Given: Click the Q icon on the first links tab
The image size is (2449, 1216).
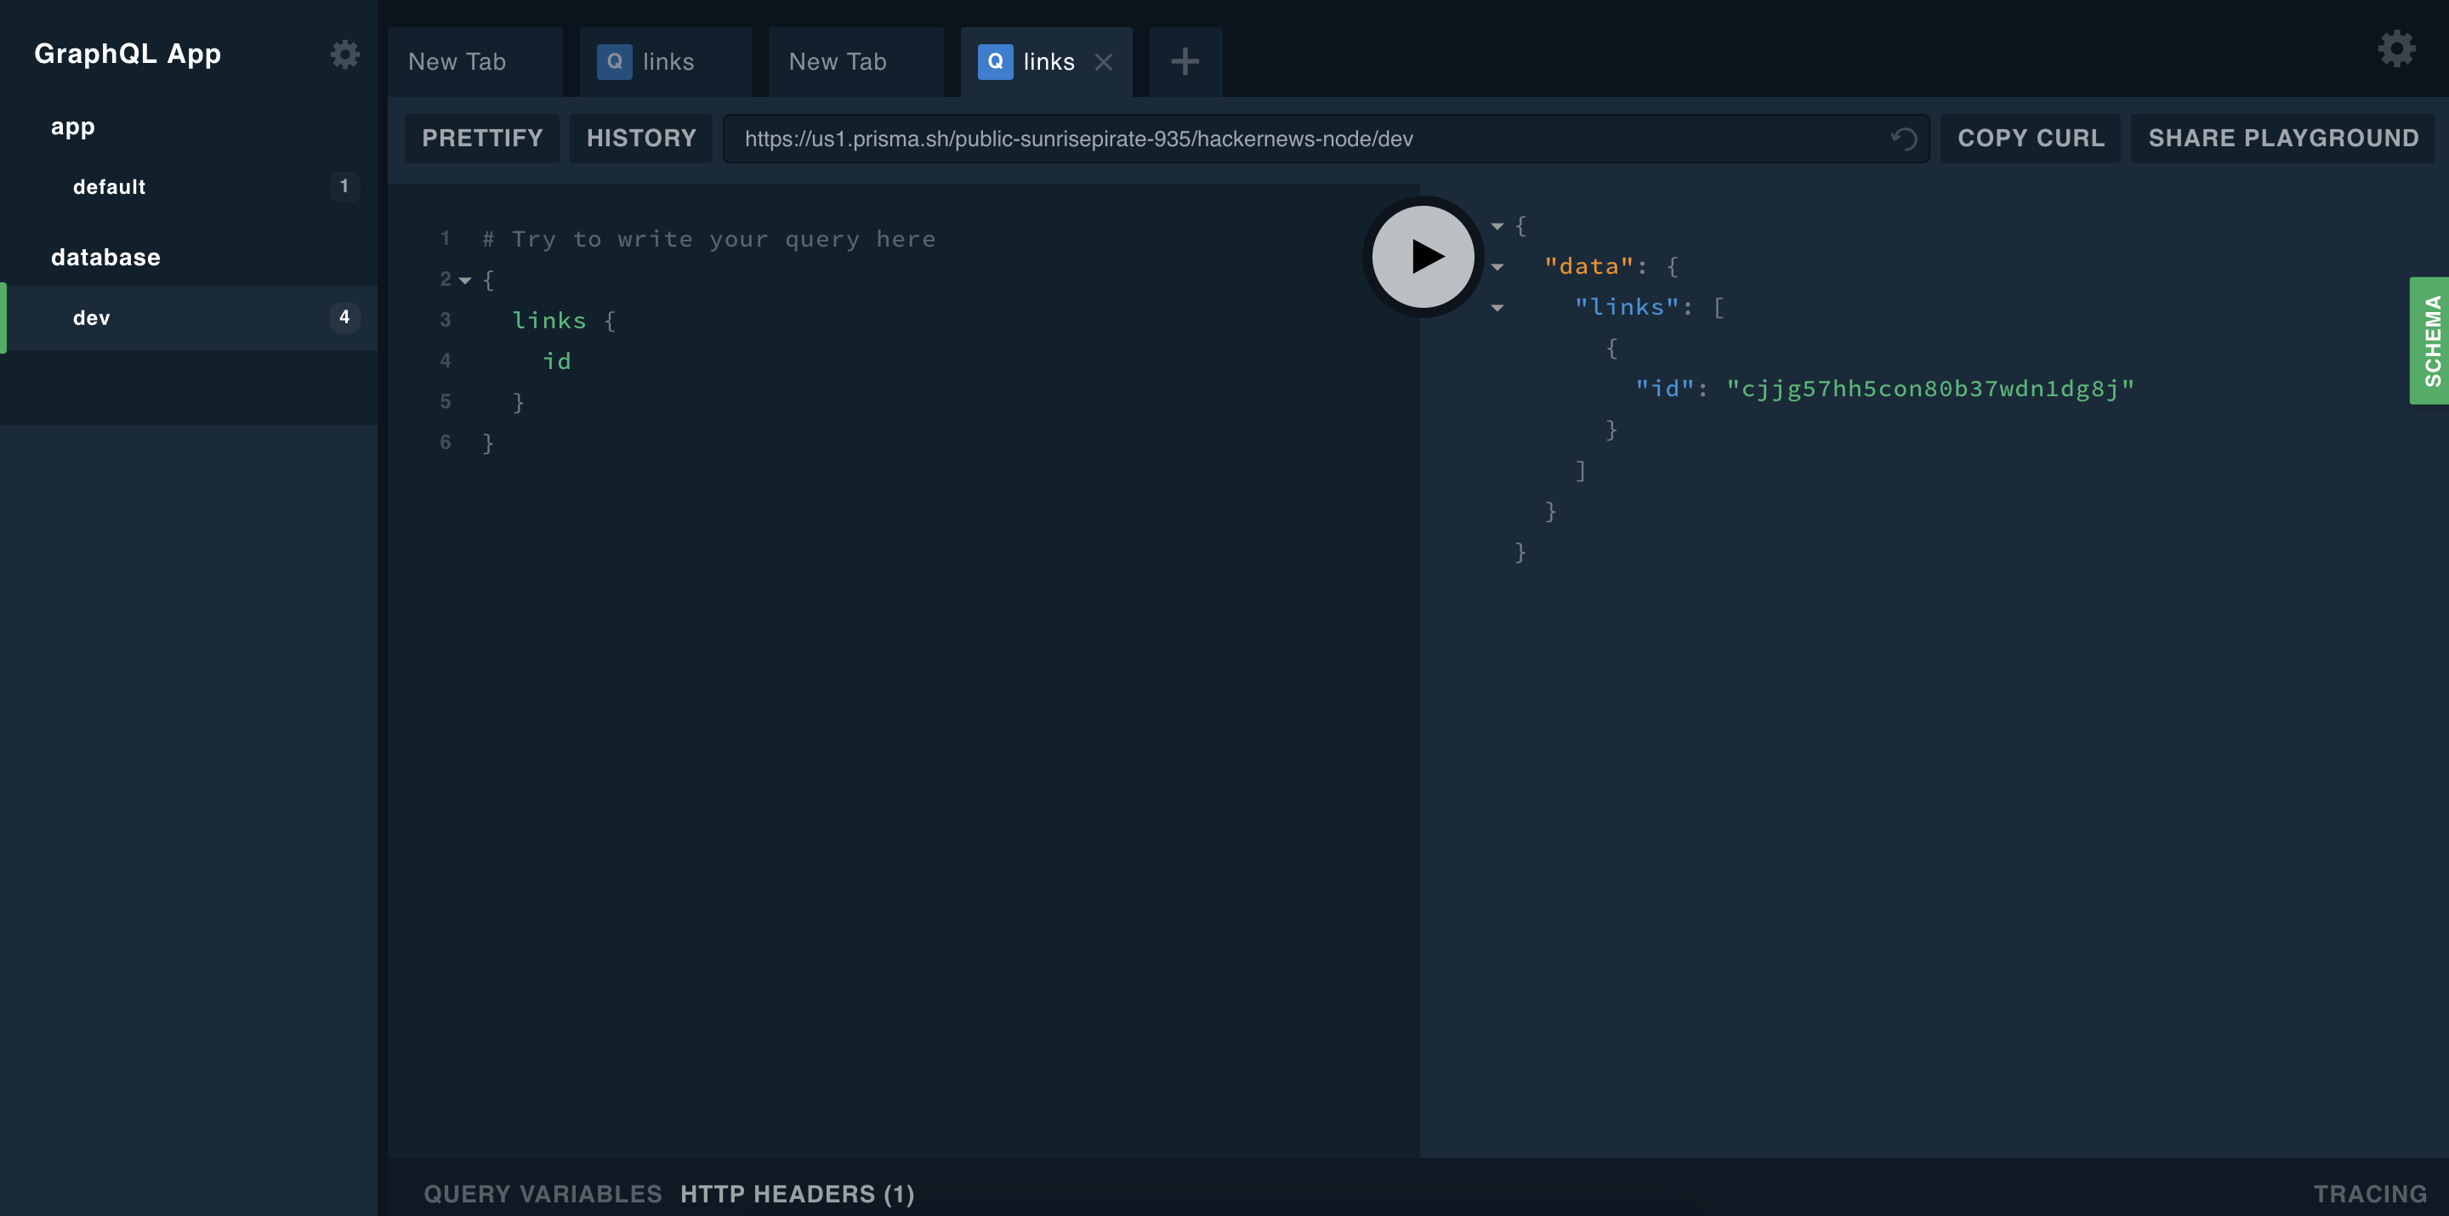Looking at the screenshot, I should point(616,61).
